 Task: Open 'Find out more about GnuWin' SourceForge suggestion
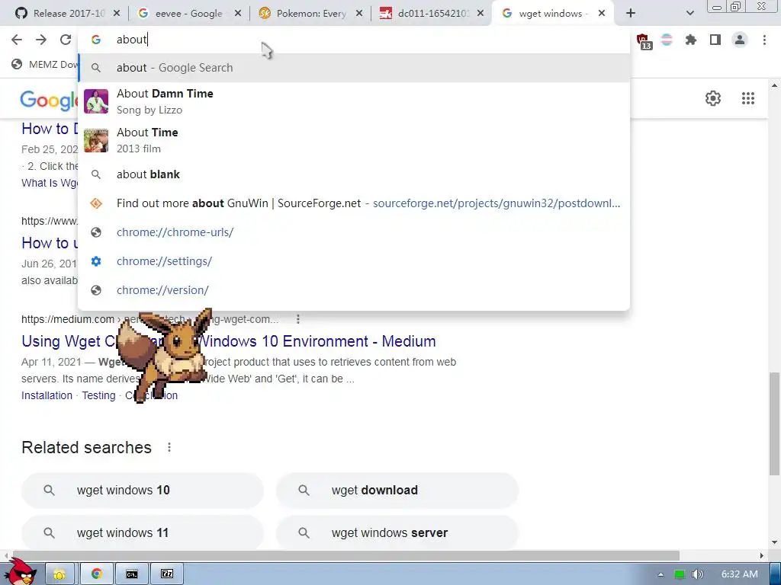pos(354,203)
